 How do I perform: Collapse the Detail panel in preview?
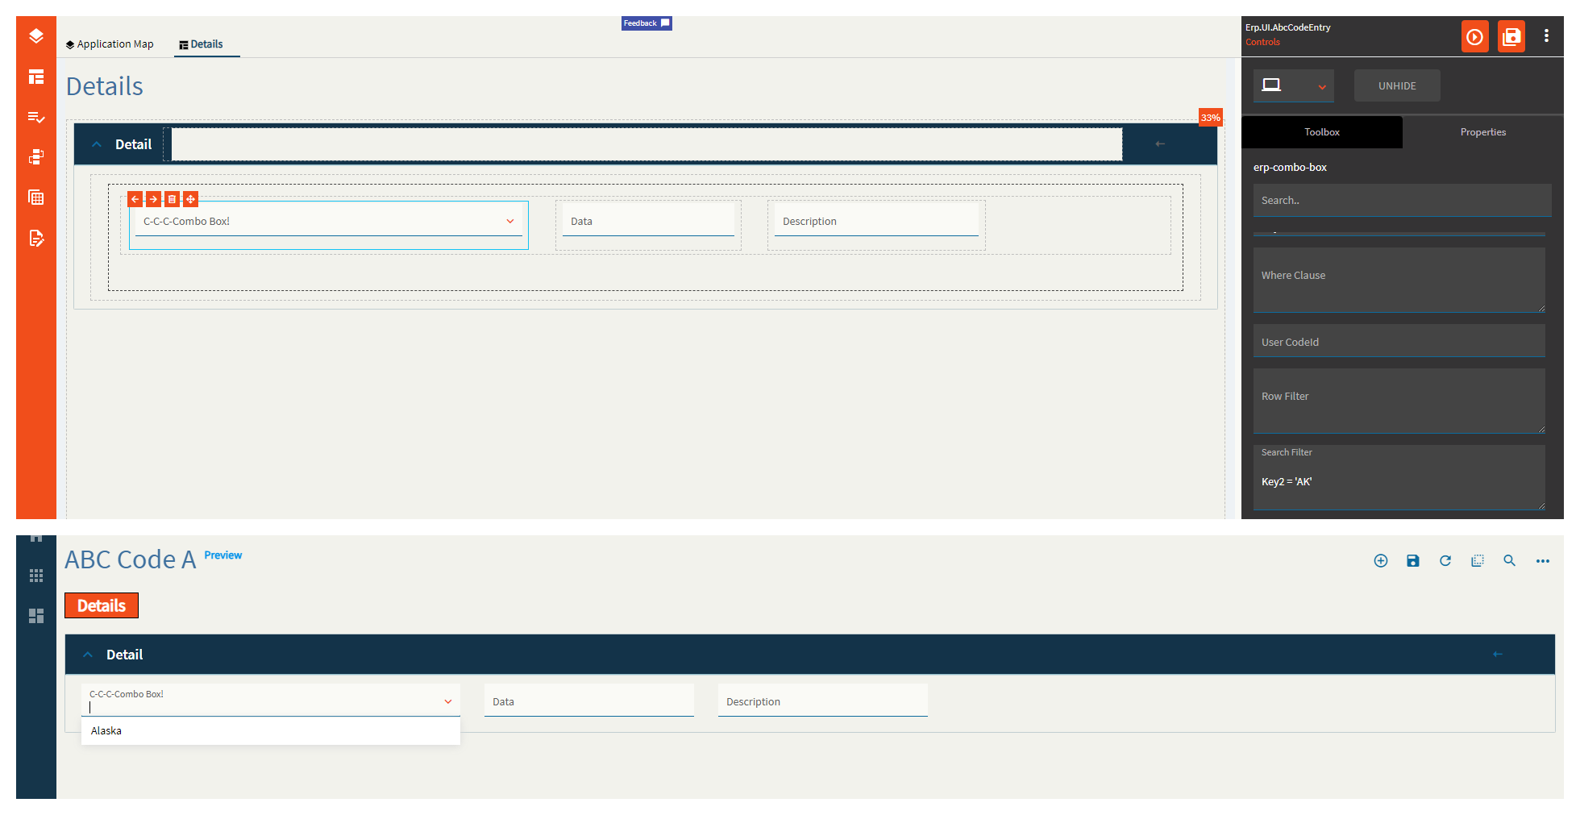(x=88, y=655)
